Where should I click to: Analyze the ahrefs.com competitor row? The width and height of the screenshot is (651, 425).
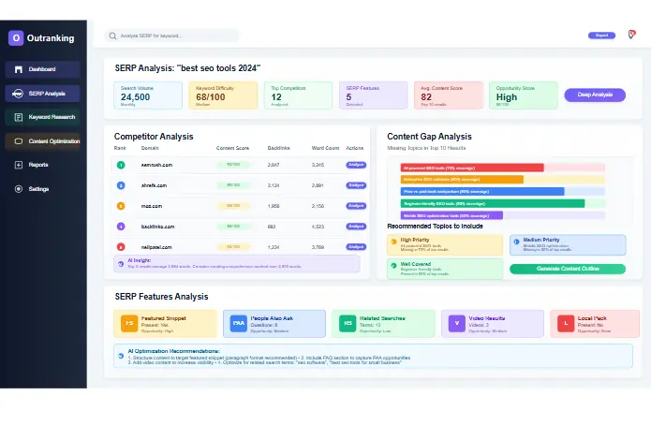coord(356,185)
